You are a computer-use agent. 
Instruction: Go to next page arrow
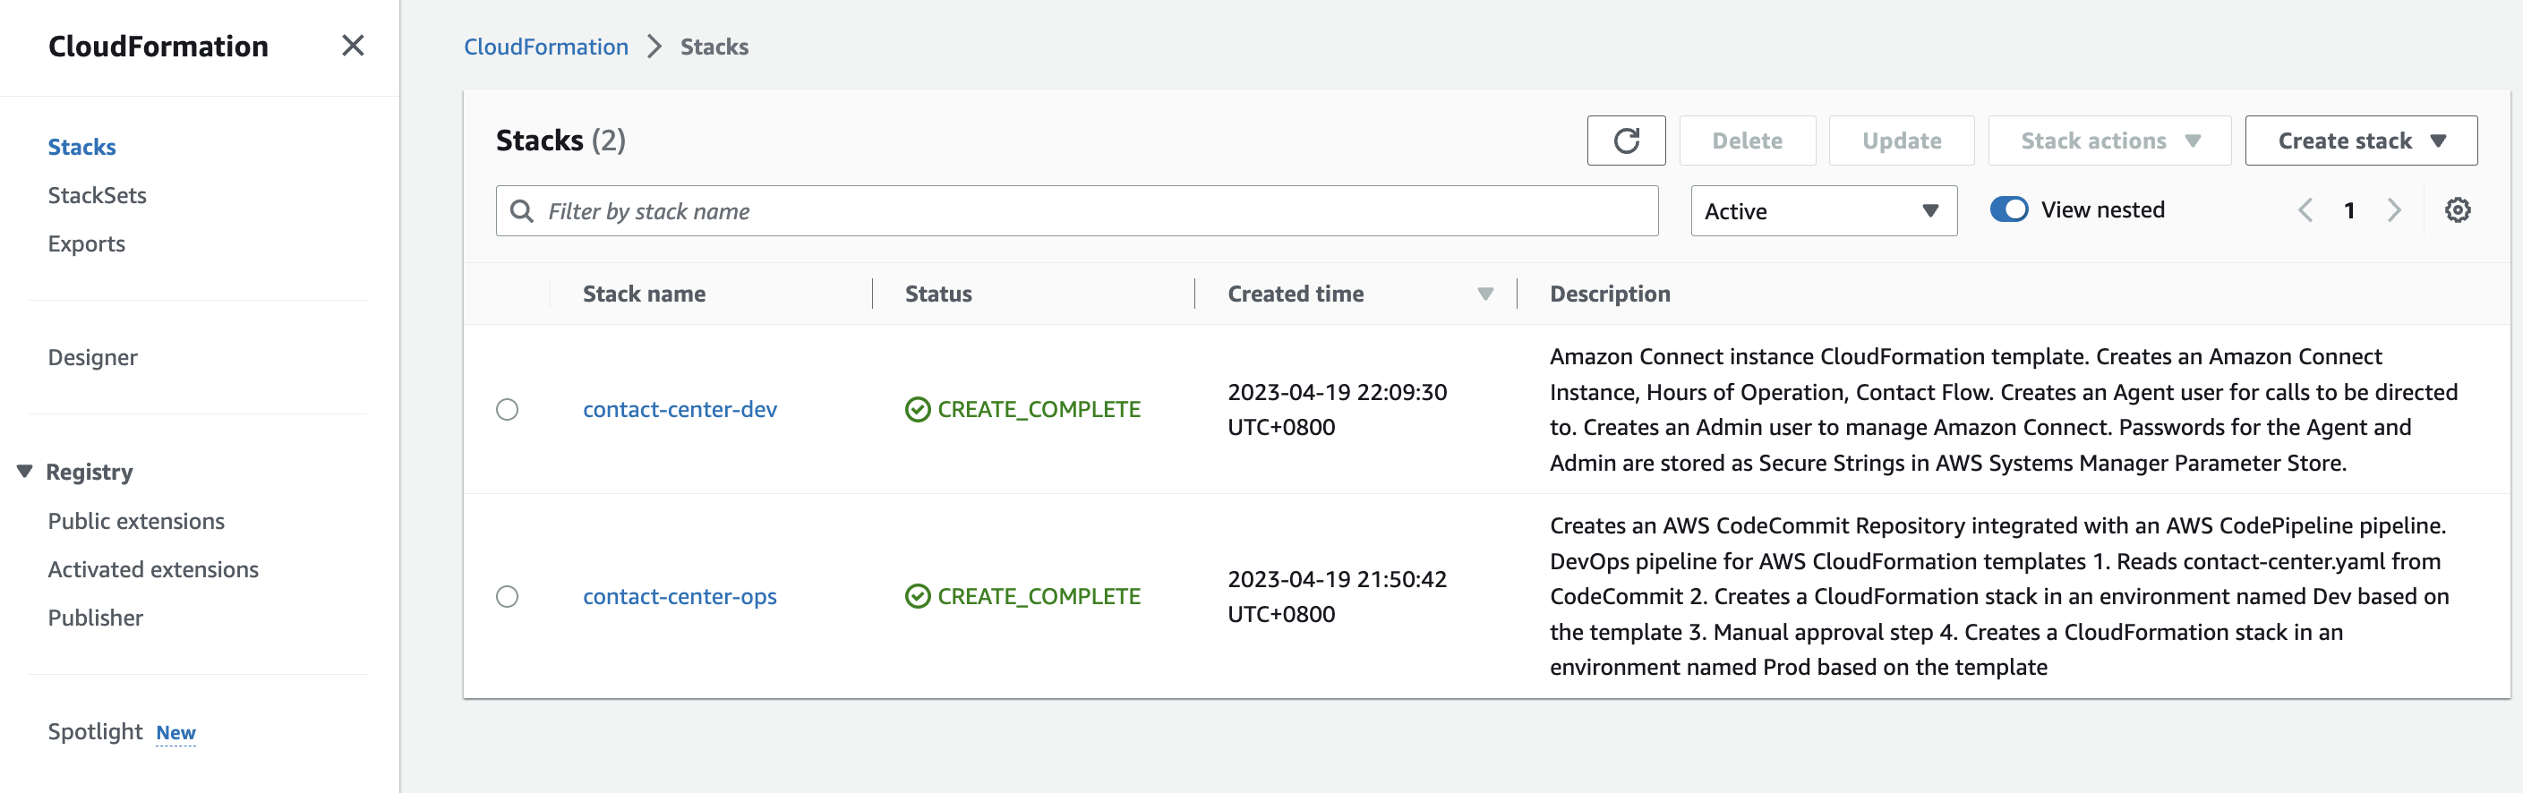[2394, 210]
